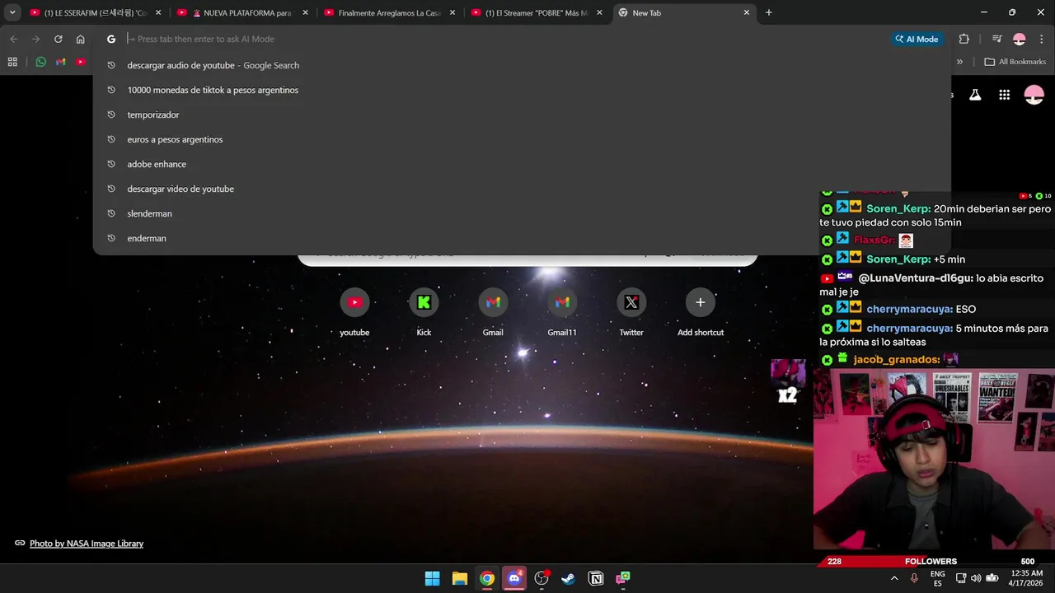
Task: Open Discord from taskbar
Action: (x=514, y=578)
